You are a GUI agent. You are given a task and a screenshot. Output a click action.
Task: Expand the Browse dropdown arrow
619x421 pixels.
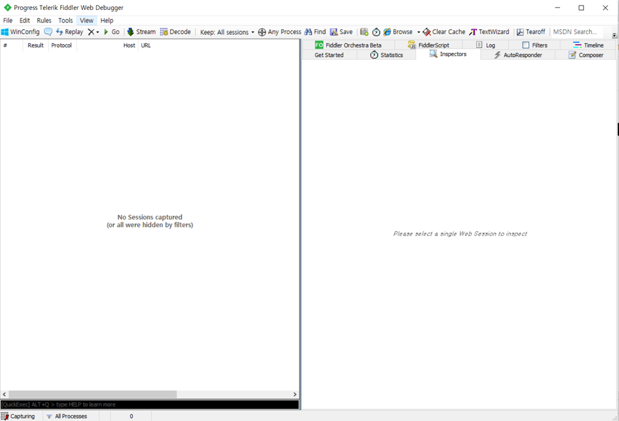tap(418, 32)
